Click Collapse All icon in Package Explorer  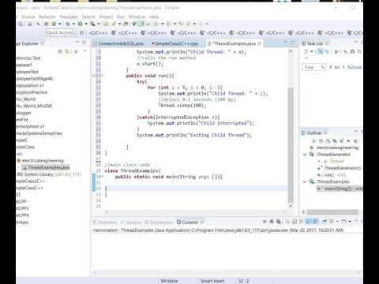(60, 51)
